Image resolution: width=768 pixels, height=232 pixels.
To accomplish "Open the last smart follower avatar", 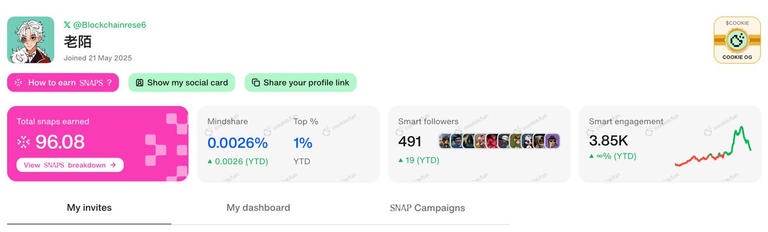I will pos(553,141).
